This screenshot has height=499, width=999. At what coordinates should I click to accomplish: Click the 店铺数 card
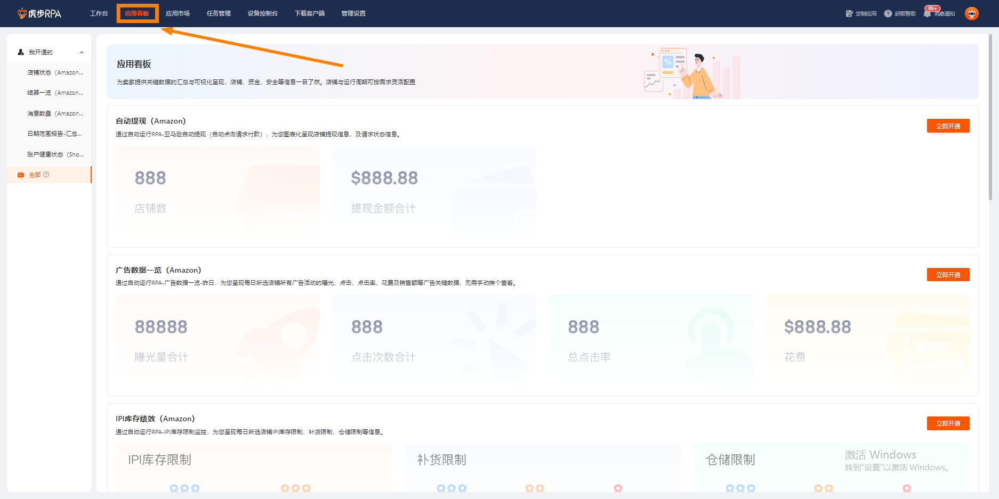[x=217, y=191]
